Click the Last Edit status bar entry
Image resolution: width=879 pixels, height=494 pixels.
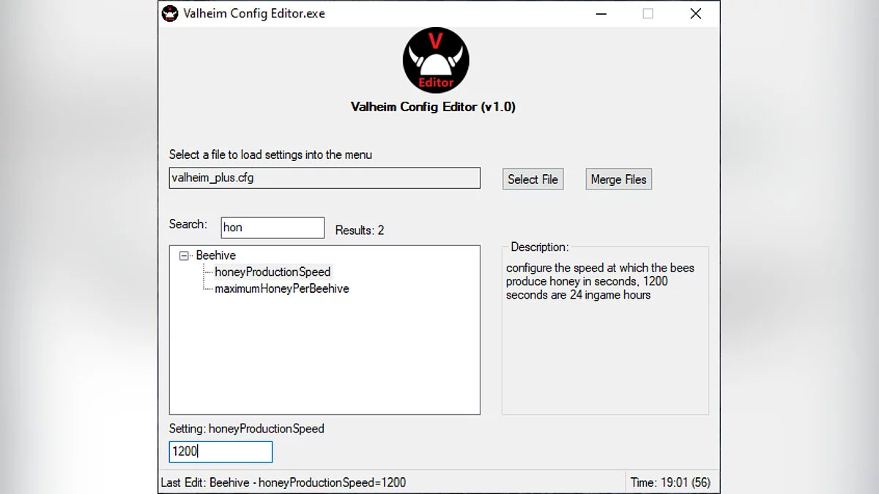(x=283, y=482)
